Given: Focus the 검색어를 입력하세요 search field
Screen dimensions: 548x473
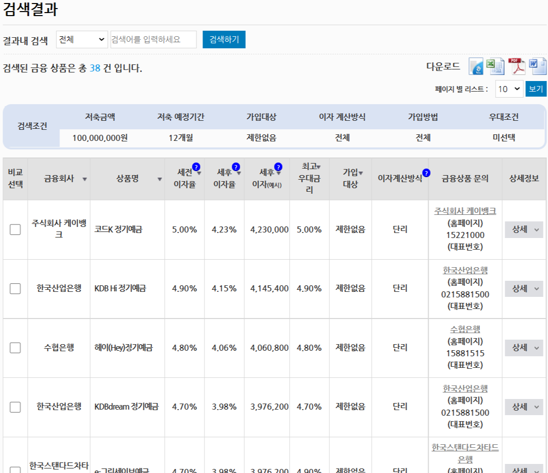Looking at the screenshot, I should click(154, 39).
